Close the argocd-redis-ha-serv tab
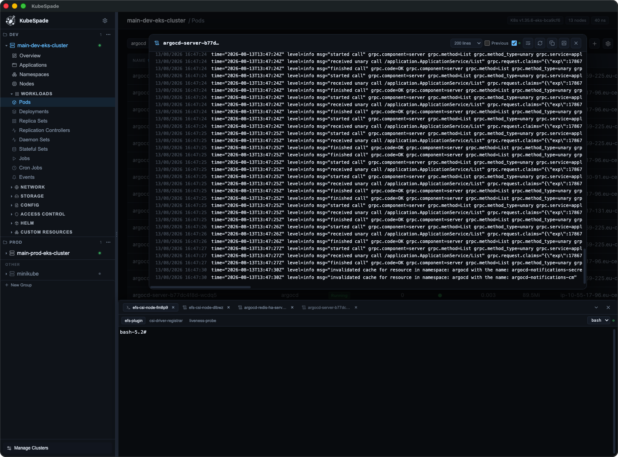This screenshot has height=457, width=618. coord(292,307)
